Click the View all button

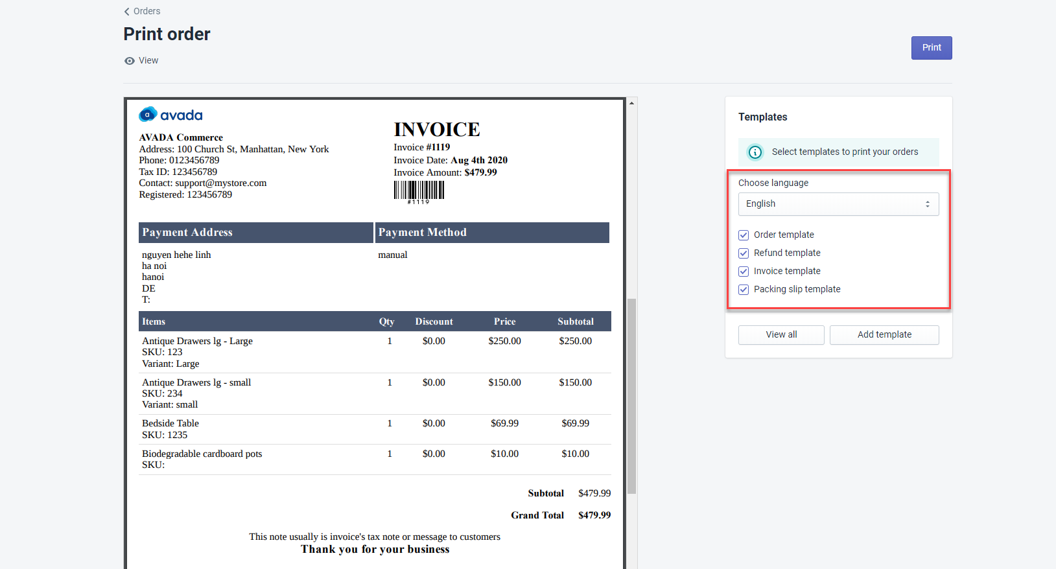point(781,335)
